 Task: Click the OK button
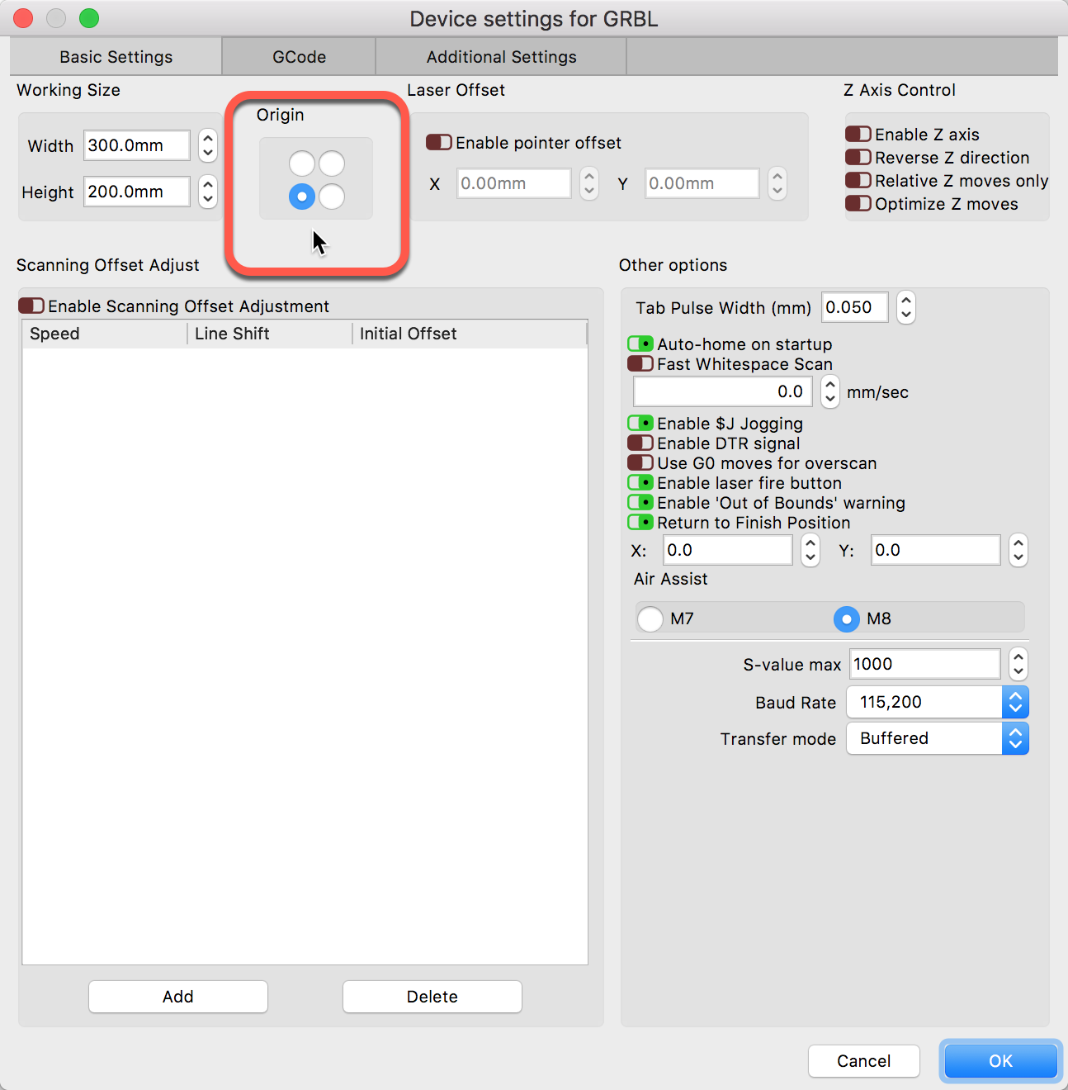1001,1061
